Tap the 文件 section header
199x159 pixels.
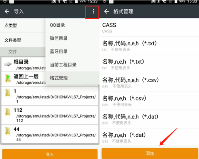tap(23, 52)
